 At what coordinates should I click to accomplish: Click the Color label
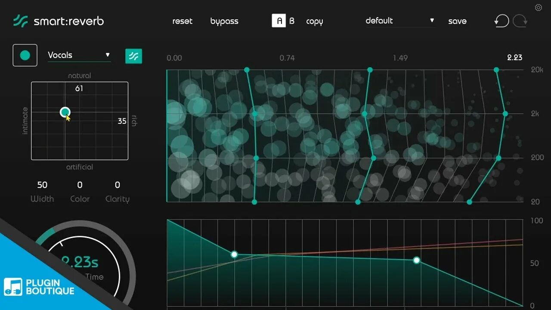coord(80,199)
